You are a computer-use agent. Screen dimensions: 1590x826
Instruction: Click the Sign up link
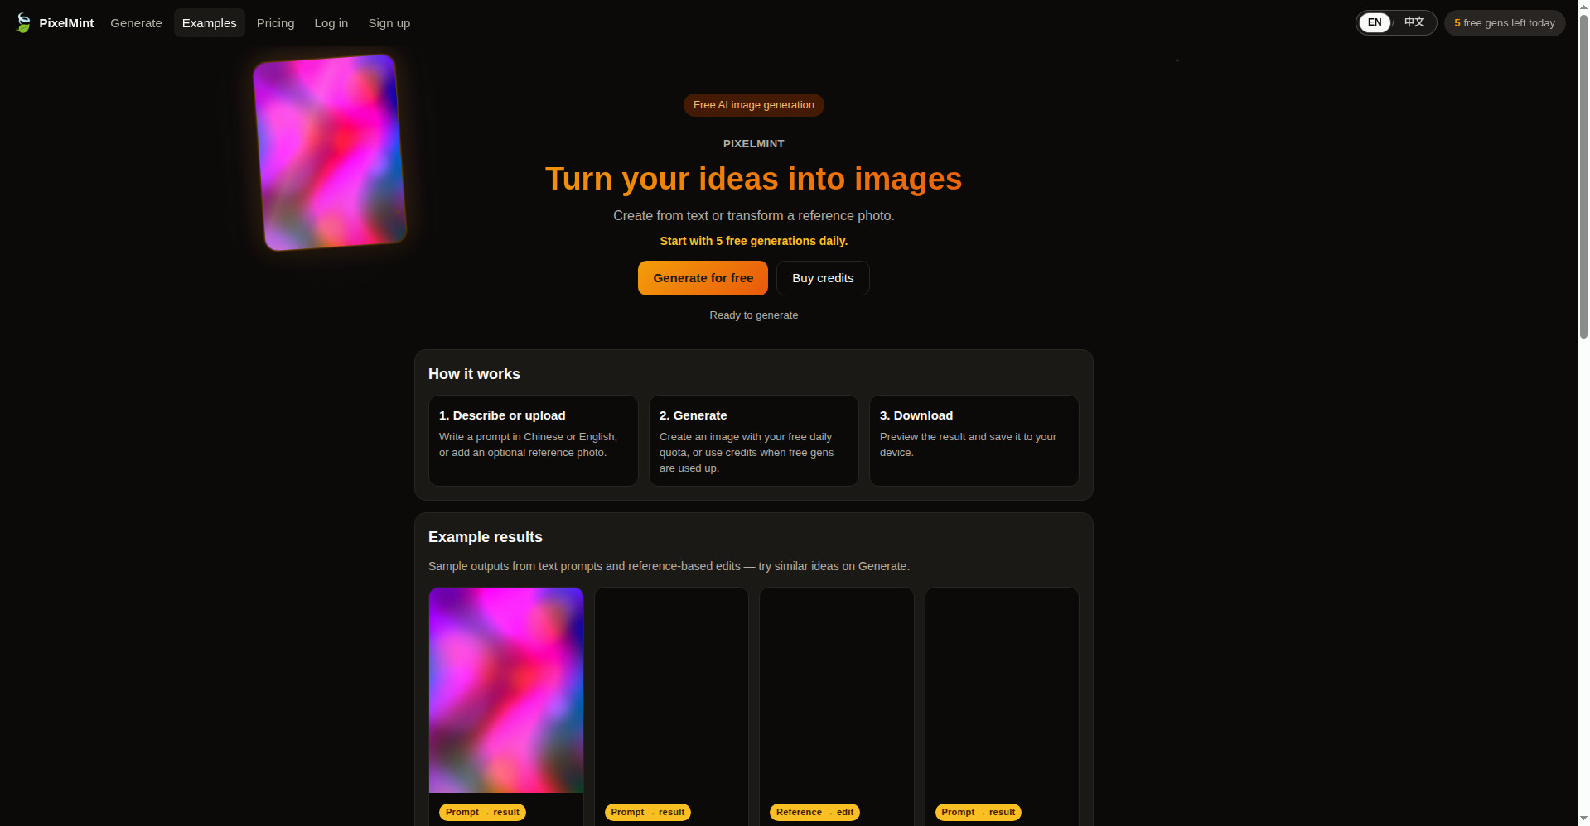click(389, 23)
